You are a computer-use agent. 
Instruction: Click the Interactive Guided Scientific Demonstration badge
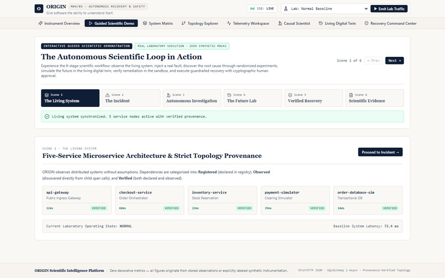[87, 46]
